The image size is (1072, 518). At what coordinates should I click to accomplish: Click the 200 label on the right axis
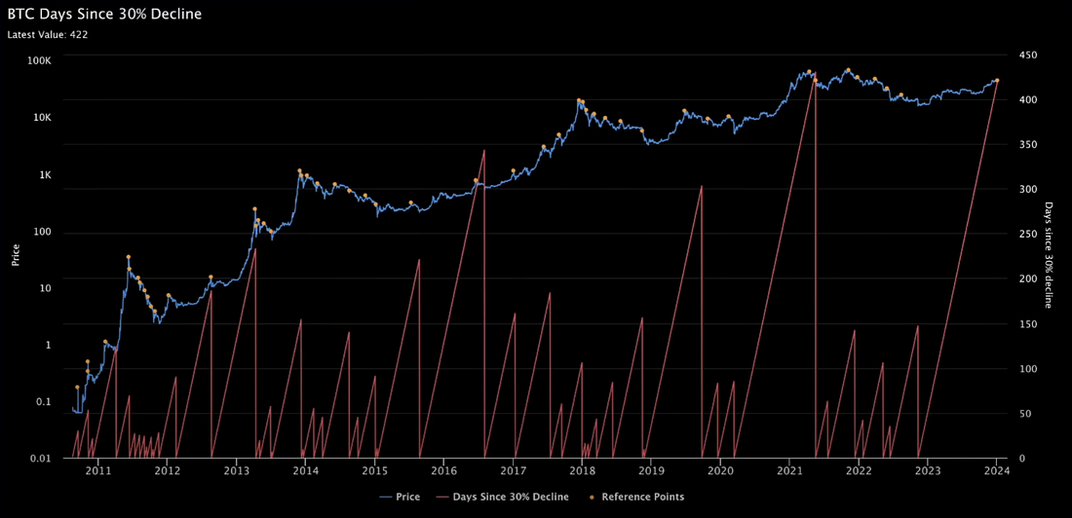[1027, 278]
